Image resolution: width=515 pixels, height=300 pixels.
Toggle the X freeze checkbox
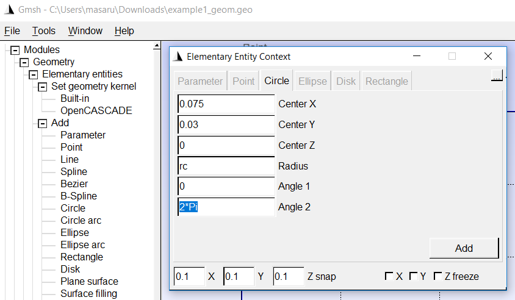[x=389, y=276]
